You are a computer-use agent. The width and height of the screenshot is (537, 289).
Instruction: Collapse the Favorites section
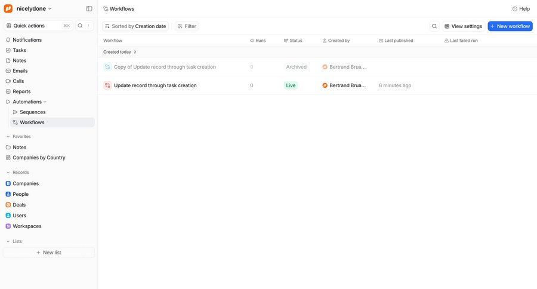8,137
